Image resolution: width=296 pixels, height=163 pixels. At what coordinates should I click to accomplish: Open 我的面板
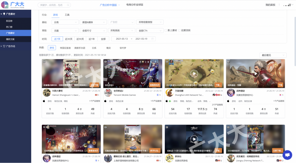pos(270,5)
